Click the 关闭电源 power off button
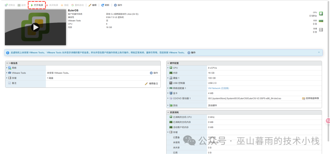 (52, 5)
